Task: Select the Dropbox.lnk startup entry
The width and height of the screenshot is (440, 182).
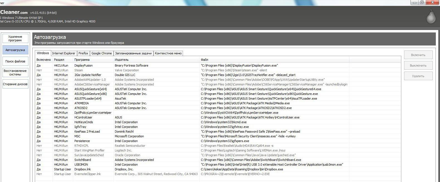Action: click(82, 169)
